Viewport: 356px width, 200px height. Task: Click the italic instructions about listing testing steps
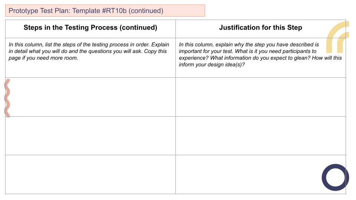[x=89, y=51]
